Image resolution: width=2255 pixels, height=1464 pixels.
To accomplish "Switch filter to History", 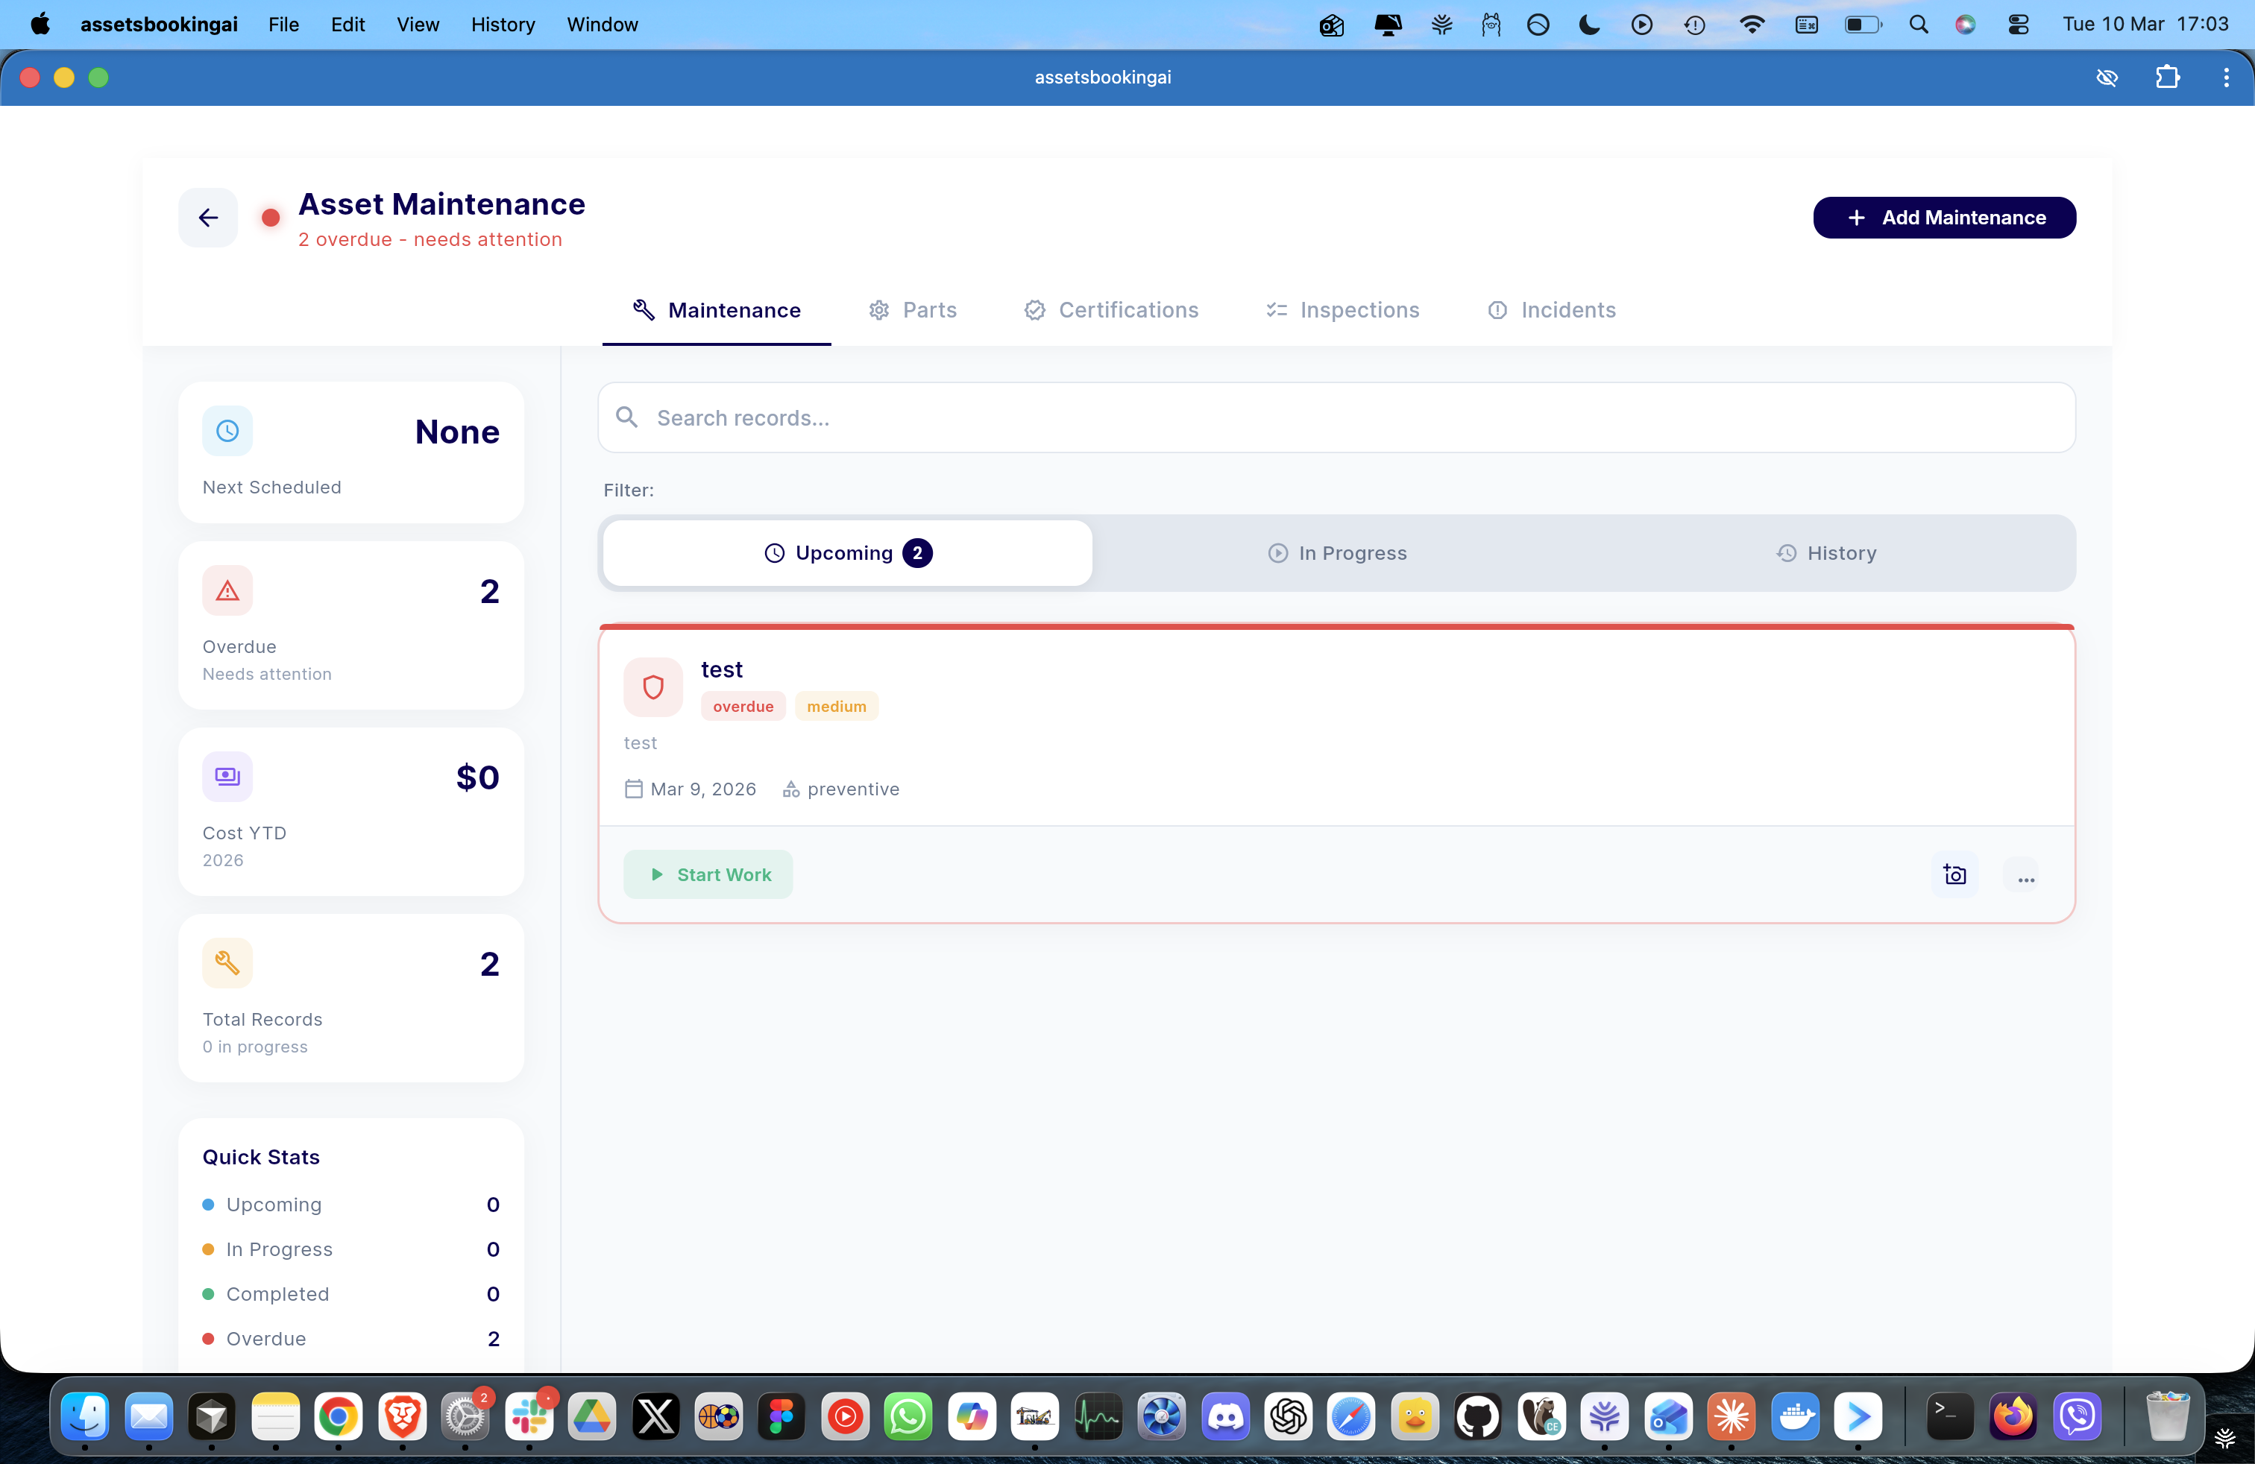I will coord(1825,553).
